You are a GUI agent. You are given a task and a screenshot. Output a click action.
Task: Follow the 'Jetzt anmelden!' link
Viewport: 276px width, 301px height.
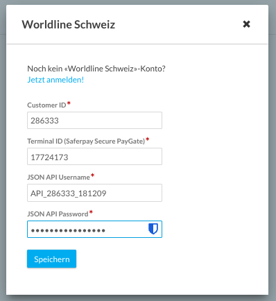point(55,80)
